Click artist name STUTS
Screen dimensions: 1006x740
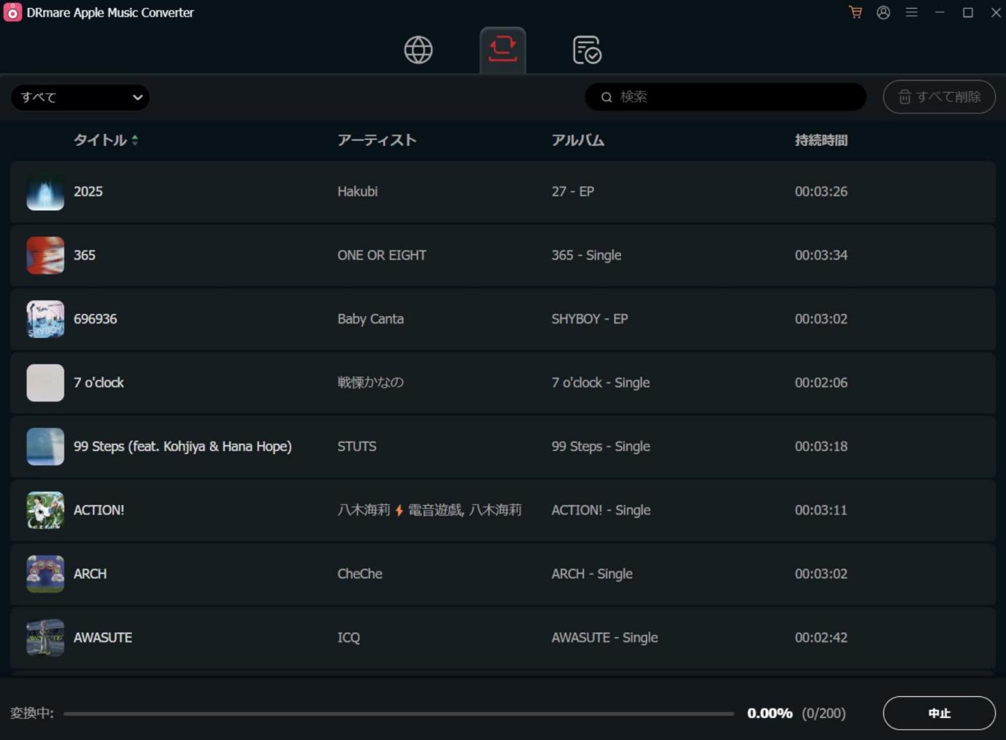357,447
